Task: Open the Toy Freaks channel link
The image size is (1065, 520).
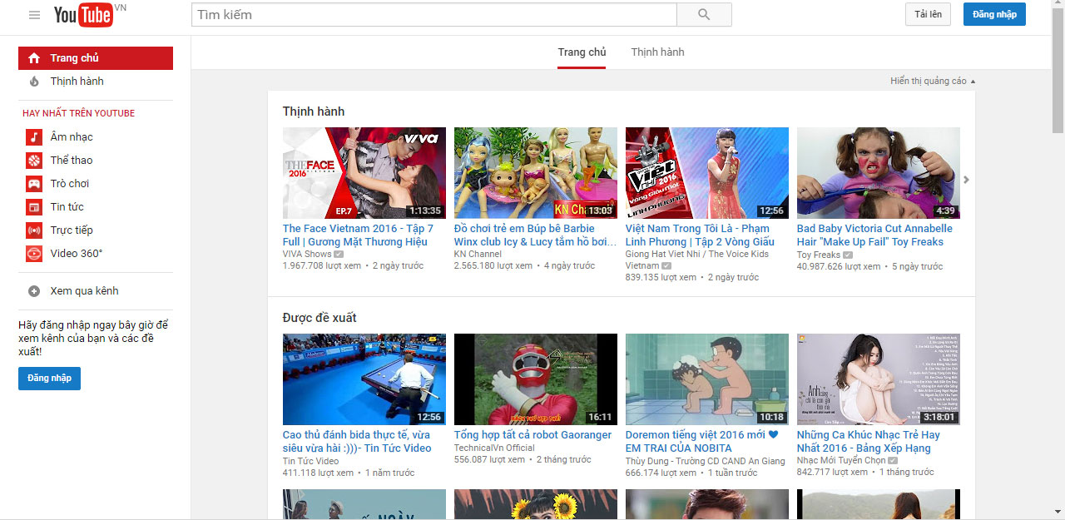Action: coord(819,255)
